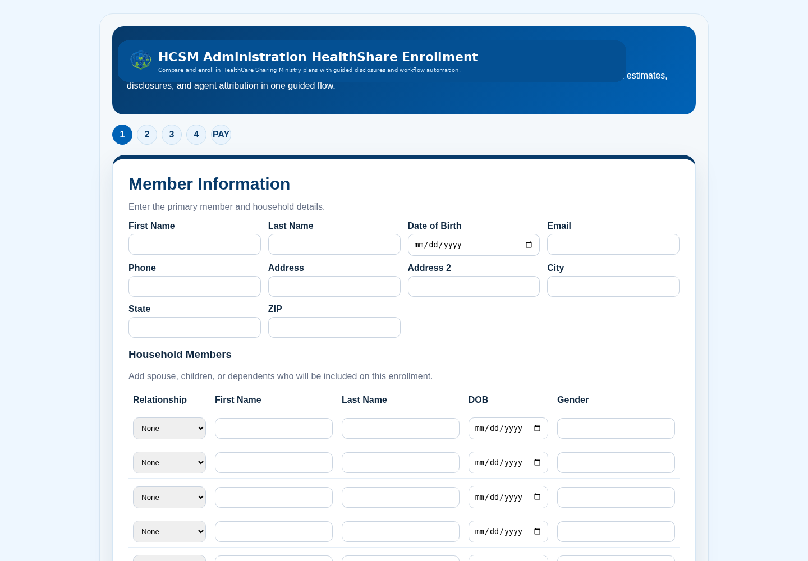Click the Member Information heading
The height and width of the screenshot is (561, 808).
pos(209,184)
